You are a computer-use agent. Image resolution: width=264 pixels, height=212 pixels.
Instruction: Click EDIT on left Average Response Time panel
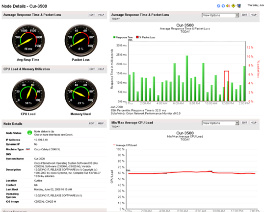tap(92, 15)
